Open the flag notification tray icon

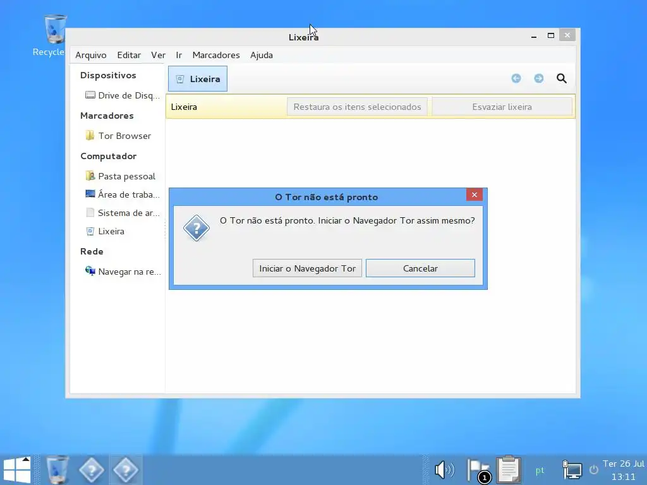point(478,470)
